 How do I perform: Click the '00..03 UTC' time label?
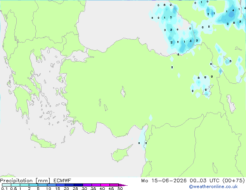coord(204,181)
